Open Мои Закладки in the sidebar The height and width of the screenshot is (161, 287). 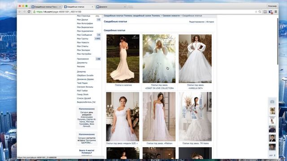[x=83, y=50]
